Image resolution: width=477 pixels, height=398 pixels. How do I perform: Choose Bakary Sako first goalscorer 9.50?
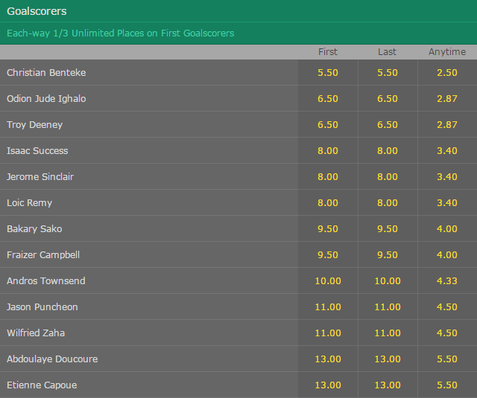[328, 229]
